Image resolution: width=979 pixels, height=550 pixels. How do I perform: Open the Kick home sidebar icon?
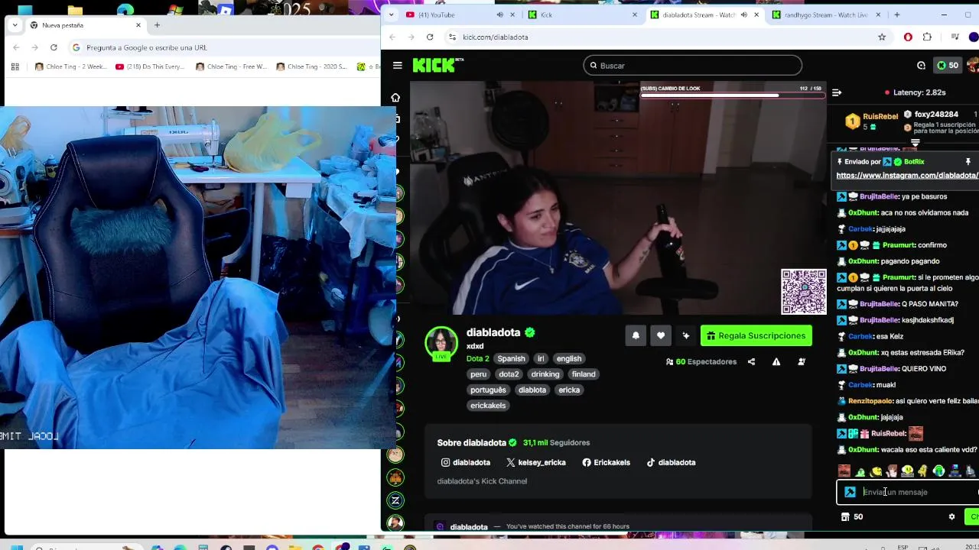395,98
